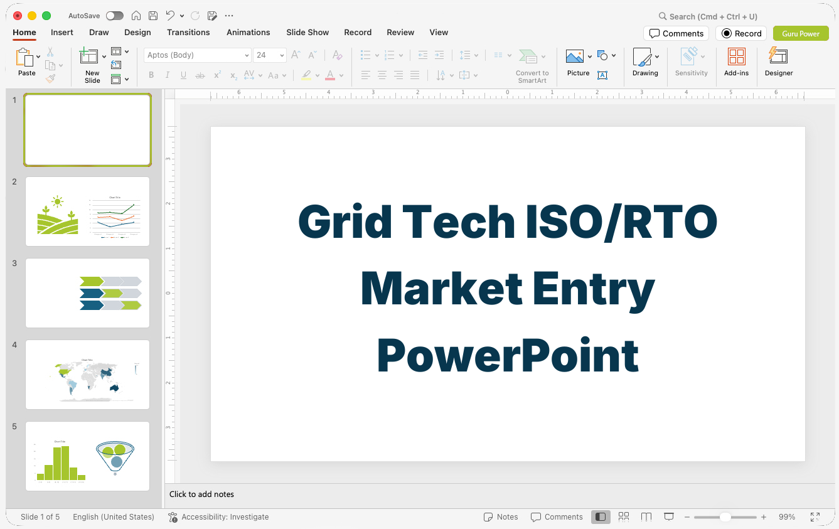
Task: Expand the bullets list dropdown arrow
Action: pyautogui.click(x=377, y=55)
